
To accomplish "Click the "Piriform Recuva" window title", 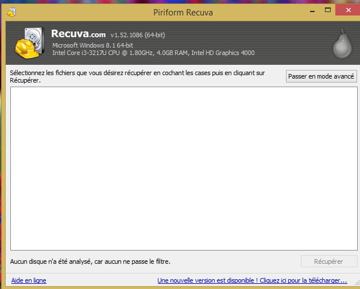I will (x=183, y=13).
